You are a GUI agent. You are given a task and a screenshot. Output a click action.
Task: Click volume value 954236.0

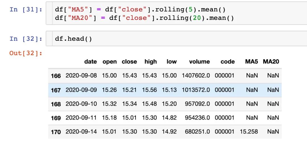pos(197,118)
